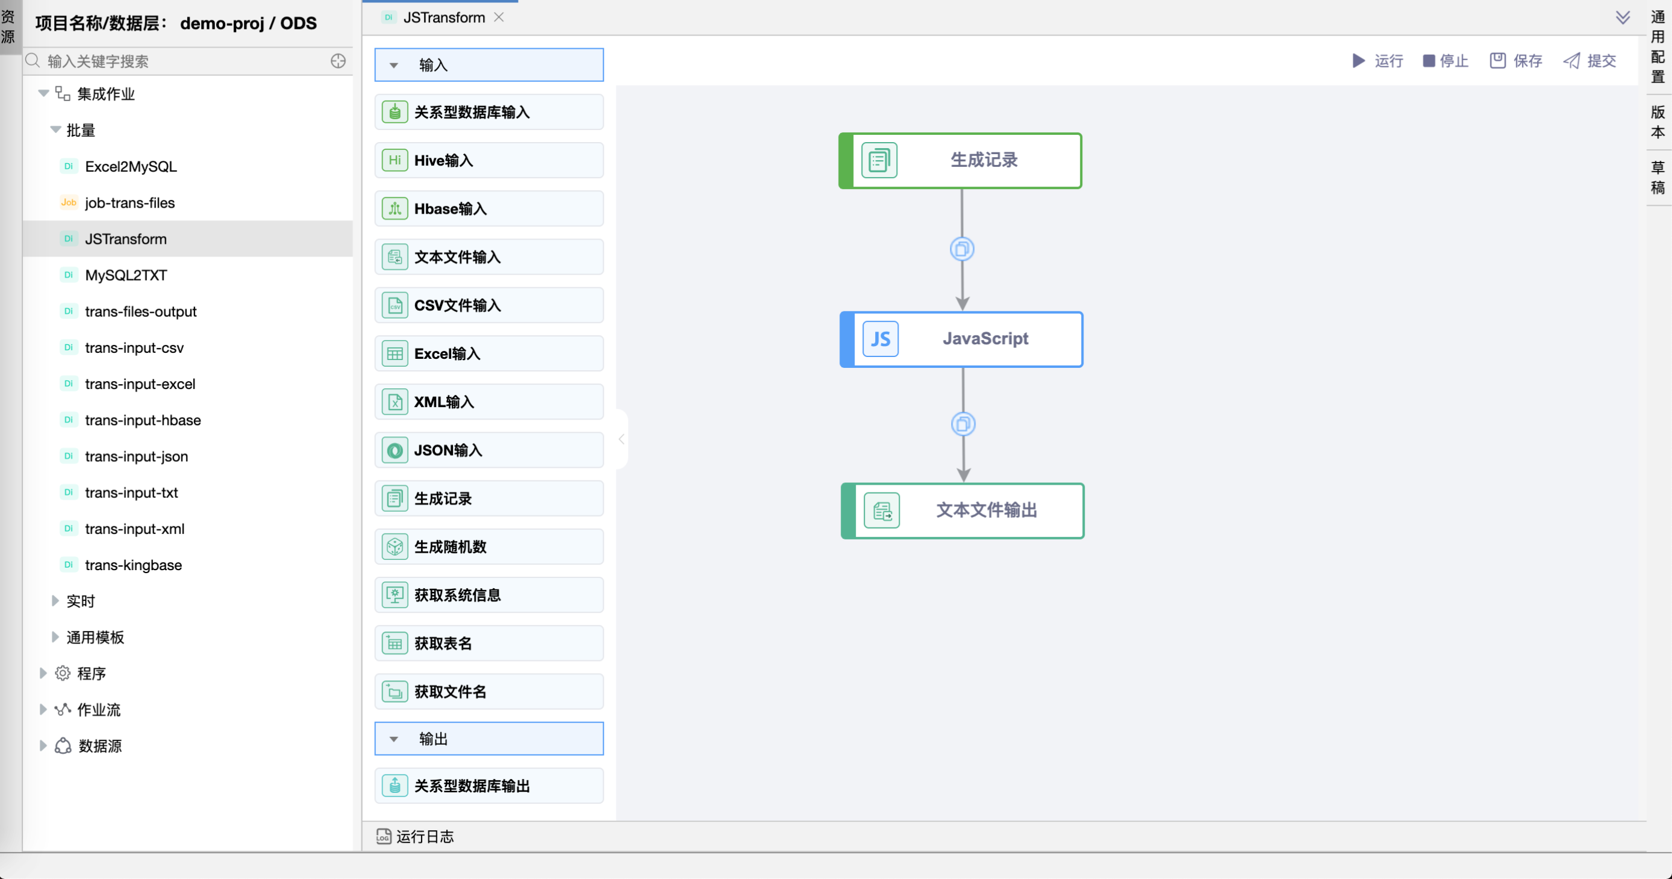
Task: Click the Stop (停止) square icon
Action: click(1429, 61)
